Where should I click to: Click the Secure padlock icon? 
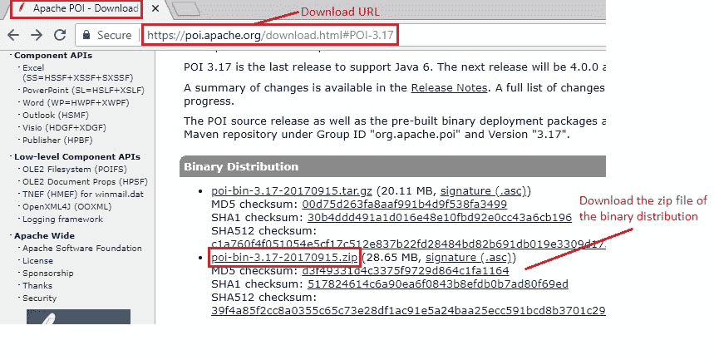(86, 35)
